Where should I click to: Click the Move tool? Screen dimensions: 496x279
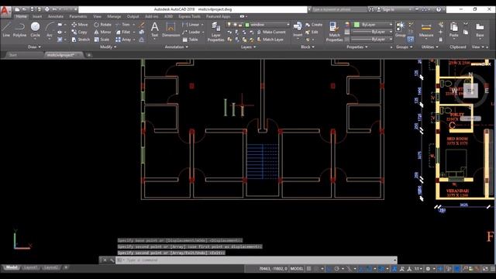pyautogui.click(x=80, y=24)
